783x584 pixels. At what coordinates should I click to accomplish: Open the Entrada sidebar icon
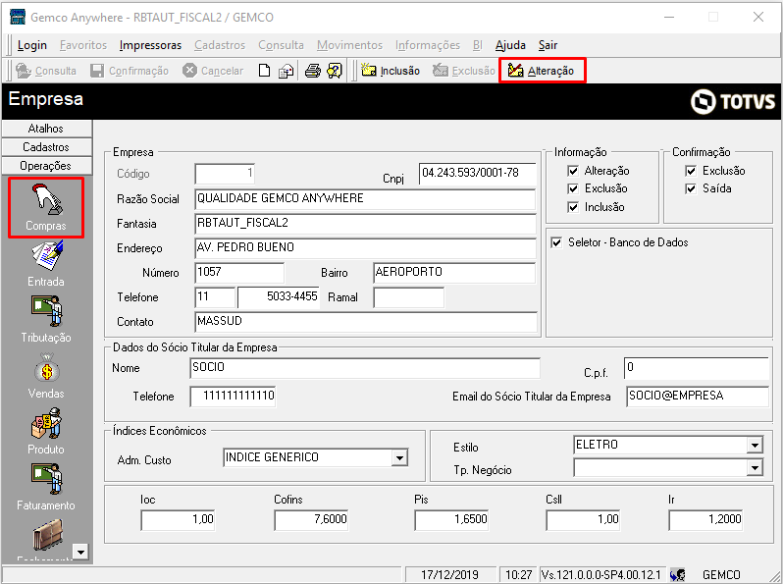coord(46,263)
